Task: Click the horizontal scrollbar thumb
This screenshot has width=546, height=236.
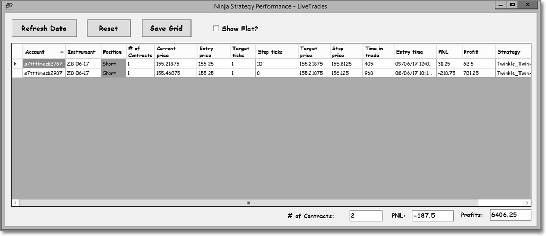Action: pos(248,203)
